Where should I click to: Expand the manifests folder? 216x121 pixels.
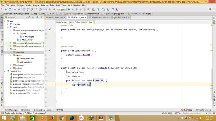pos(8,24)
